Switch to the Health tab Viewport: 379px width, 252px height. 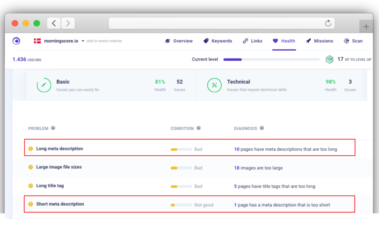pos(284,41)
